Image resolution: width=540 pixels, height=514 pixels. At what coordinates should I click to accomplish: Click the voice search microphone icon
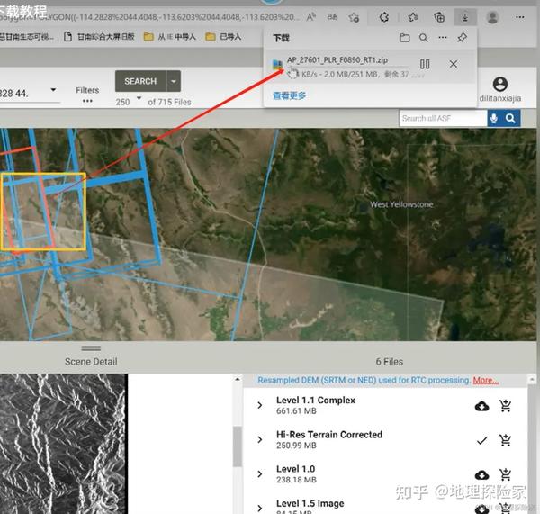coord(494,118)
